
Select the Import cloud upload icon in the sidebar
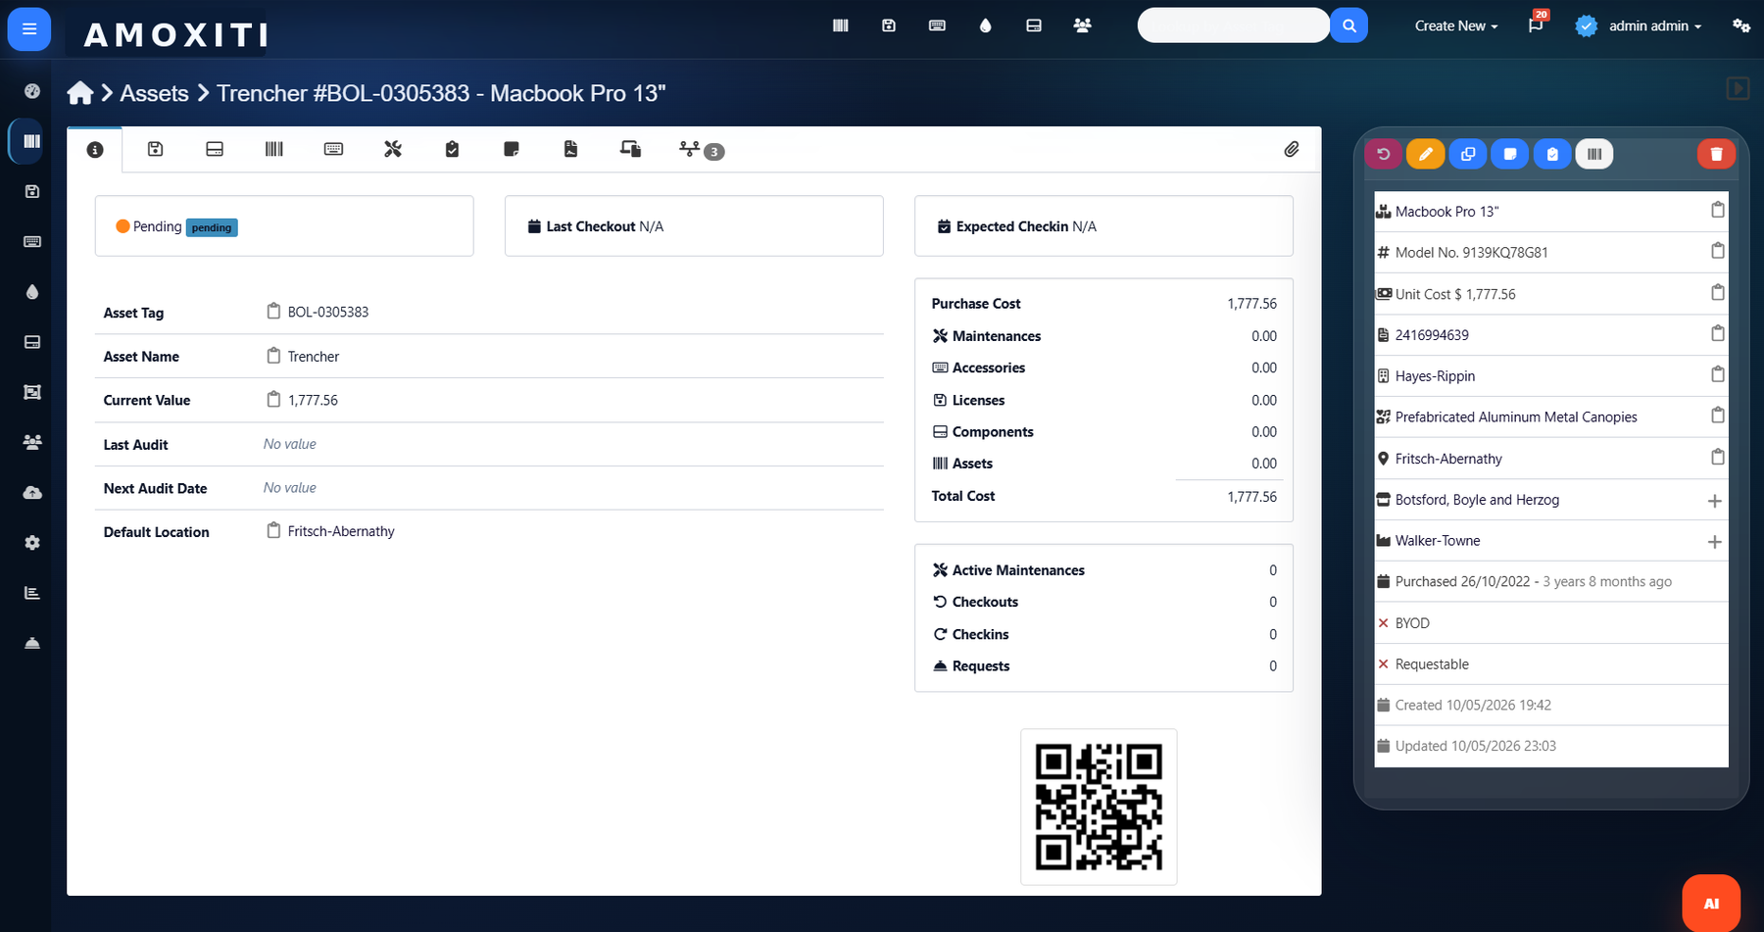tap(32, 492)
